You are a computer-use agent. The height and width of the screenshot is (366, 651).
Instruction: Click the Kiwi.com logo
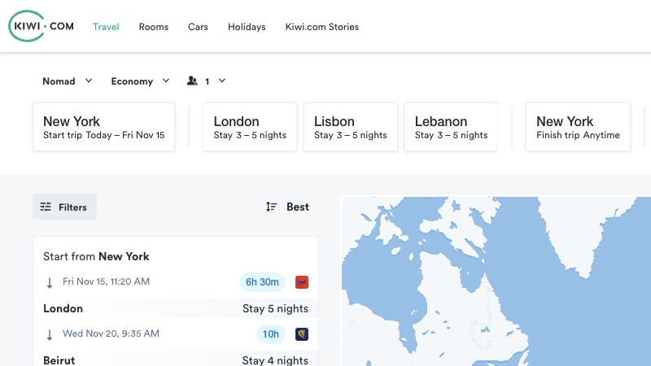41,26
